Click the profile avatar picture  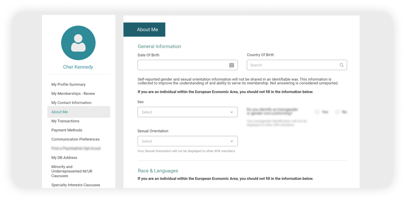[x=78, y=43]
